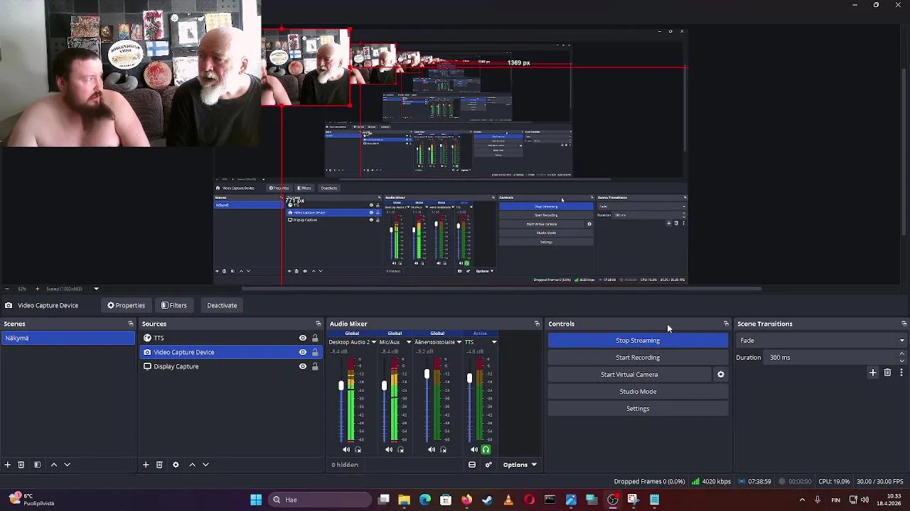
Task: Open the TTS channel dropdown arrow
Action: (x=494, y=342)
